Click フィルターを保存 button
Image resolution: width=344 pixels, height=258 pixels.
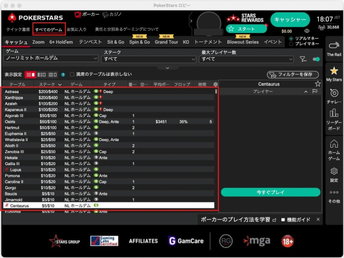293,75
